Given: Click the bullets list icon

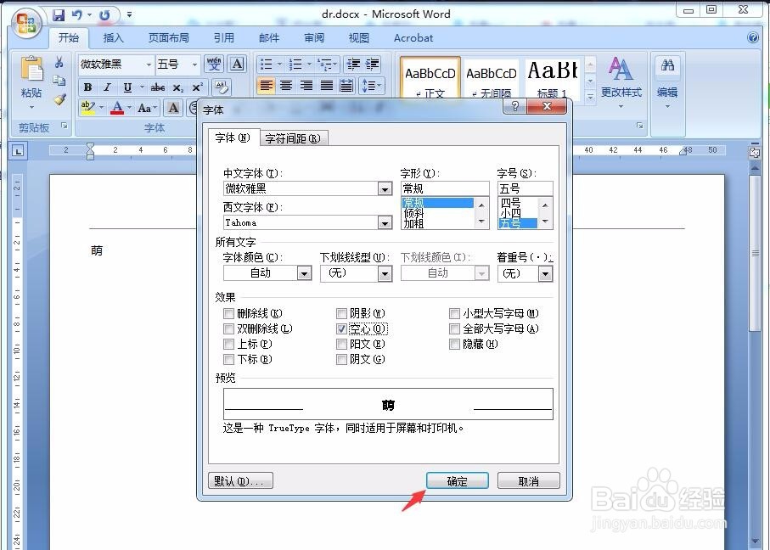Looking at the screenshot, I should [267, 65].
